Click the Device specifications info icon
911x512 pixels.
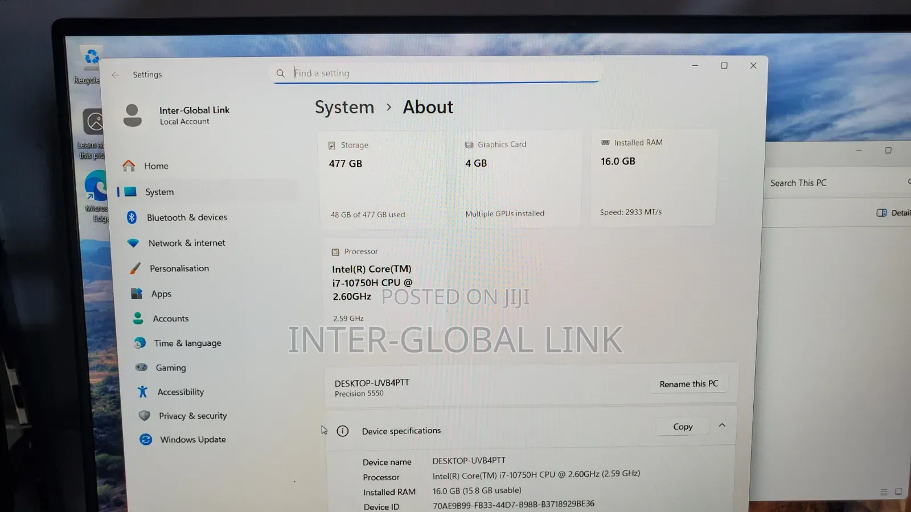click(x=343, y=431)
